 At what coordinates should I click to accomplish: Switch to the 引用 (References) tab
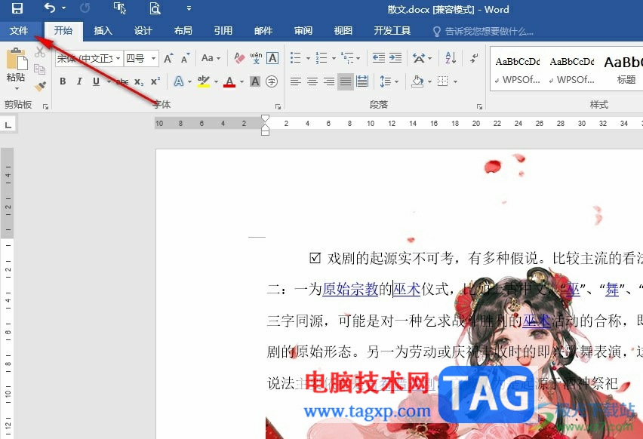pyautogui.click(x=223, y=31)
